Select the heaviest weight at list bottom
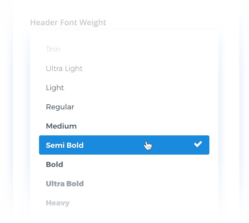 [58, 203]
